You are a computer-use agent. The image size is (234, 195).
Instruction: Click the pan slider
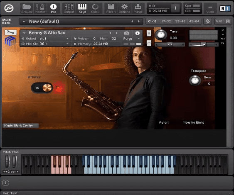pos(170,44)
